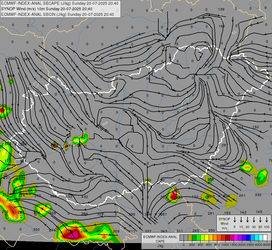Screen dimensions: 272x250
Task: Select the dark maroon CAPE legend swatch
Action: (x=228, y=238)
